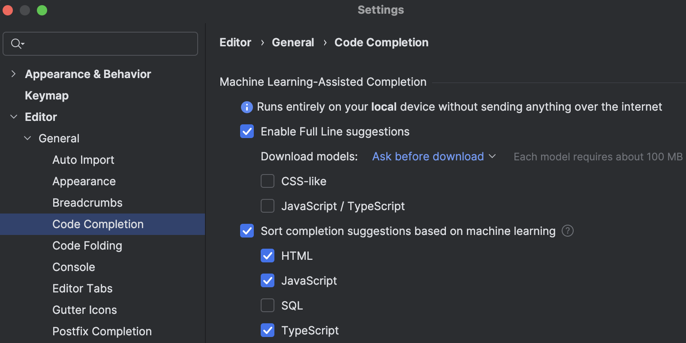Check the JavaScript / TypeScript model option
This screenshot has height=343, width=686.
pos(267,206)
